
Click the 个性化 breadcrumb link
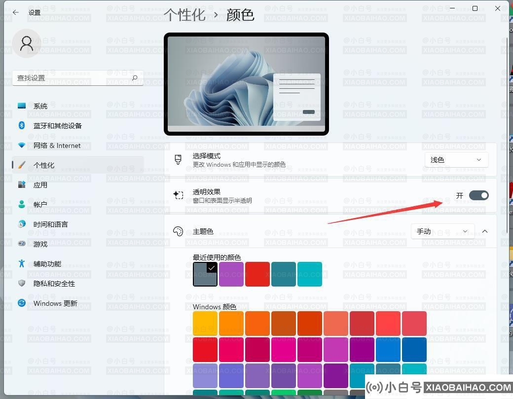[184, 15]
